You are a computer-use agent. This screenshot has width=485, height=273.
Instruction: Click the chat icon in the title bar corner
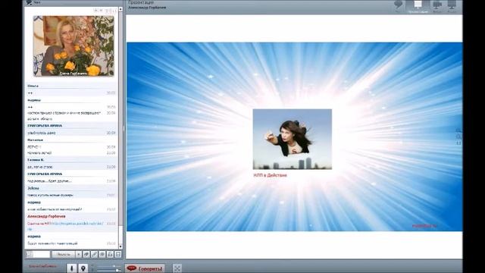click(29, 2)
